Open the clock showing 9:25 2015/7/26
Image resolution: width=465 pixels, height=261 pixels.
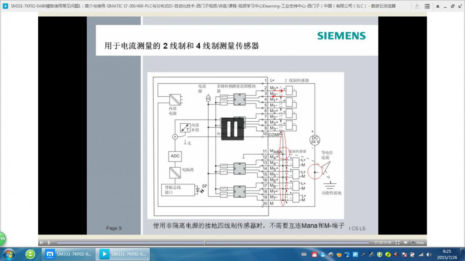click(x=447, y=254)
